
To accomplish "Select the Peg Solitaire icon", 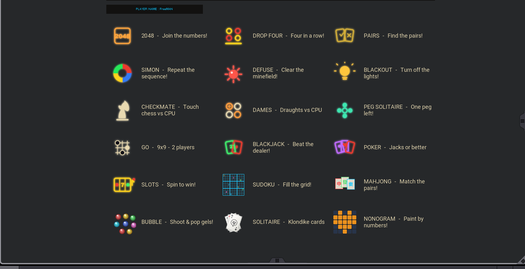I will (x=345, y=110).
